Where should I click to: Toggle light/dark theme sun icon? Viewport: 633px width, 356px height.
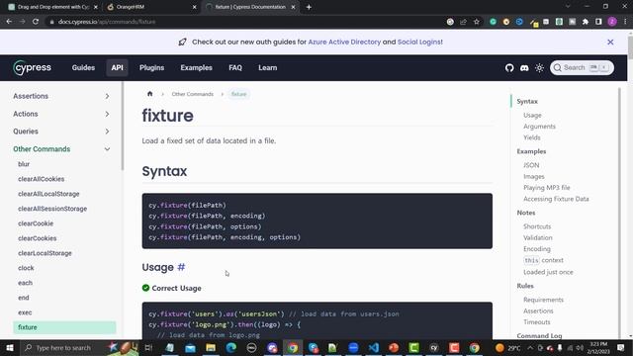[x=539, y=68]
